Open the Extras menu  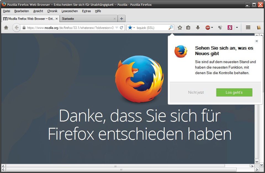pyautogui.click(x=86, y=11)
